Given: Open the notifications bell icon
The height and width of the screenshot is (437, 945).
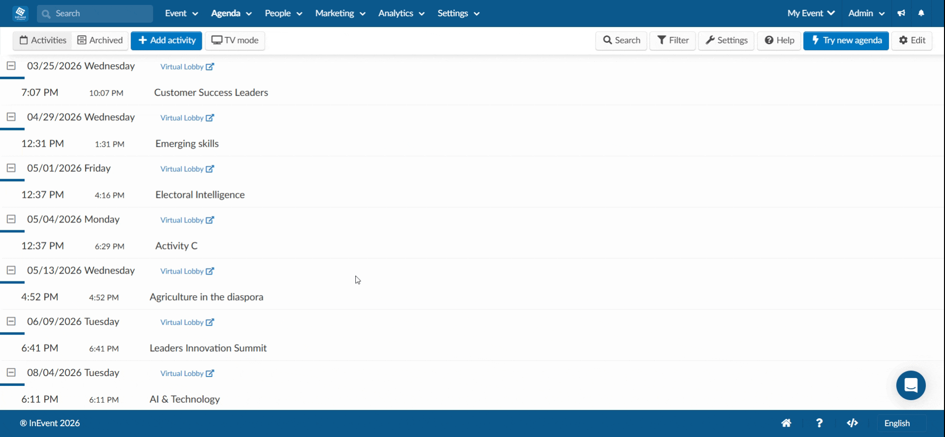Looking at the screenshot, I should tap(921, 13).
